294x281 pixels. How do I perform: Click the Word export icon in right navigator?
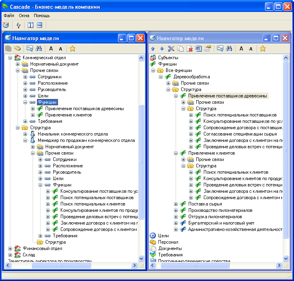click(x=199, y=49)
